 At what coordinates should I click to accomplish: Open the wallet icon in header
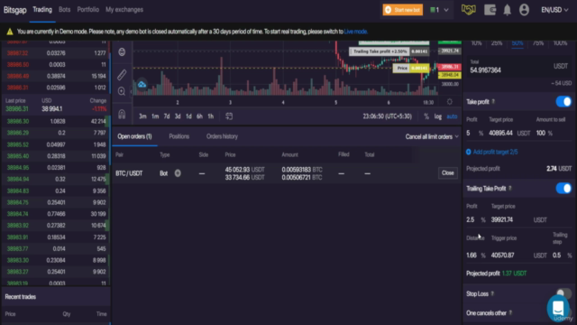coord(490,10)
